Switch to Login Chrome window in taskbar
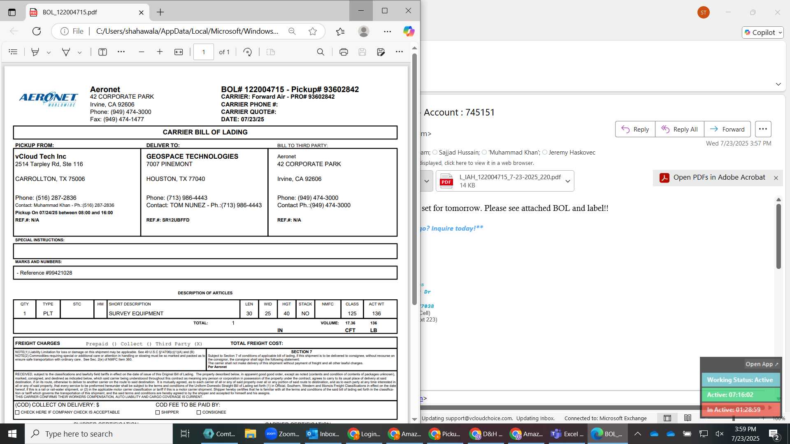Screen dimensions: 790x444 (x=364, y=434)
